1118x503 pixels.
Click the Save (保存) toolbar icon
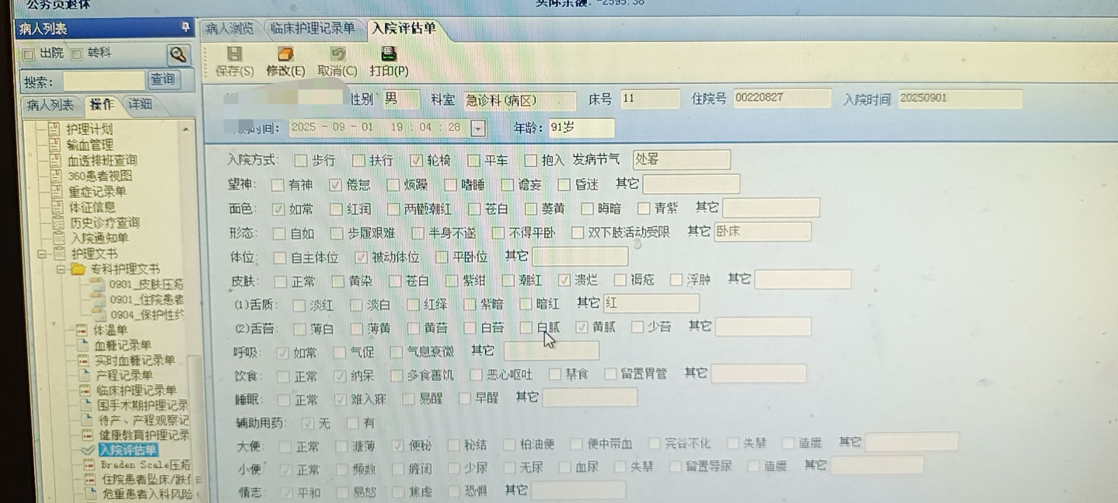(234, 54)
